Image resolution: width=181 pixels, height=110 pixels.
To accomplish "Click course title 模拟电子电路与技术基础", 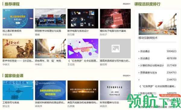I will 113,31.
